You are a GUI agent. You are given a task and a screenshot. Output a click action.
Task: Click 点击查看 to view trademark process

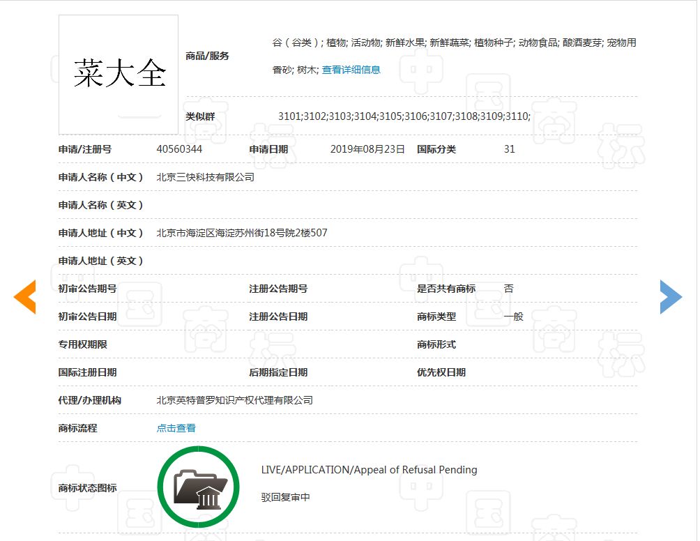click(x=176, y=428)
